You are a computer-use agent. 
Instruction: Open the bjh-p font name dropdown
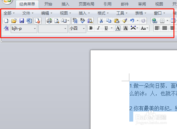[x=35, y=28]
